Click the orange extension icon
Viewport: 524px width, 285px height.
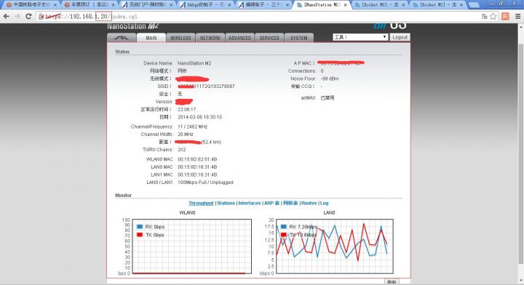(505, 16)
